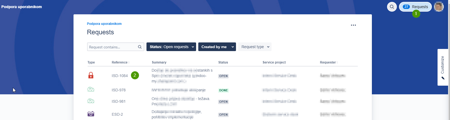This screenshot has height=120, width=450.
Task: Click the pencil icon on Customize tab
Action: 443,78
